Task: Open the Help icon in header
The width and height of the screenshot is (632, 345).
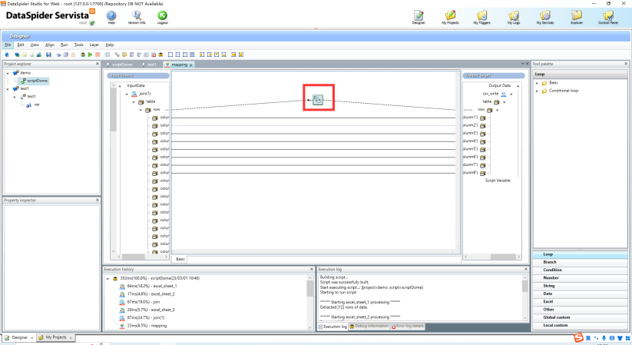Action: pyautogui.click(x=111, y=15)
